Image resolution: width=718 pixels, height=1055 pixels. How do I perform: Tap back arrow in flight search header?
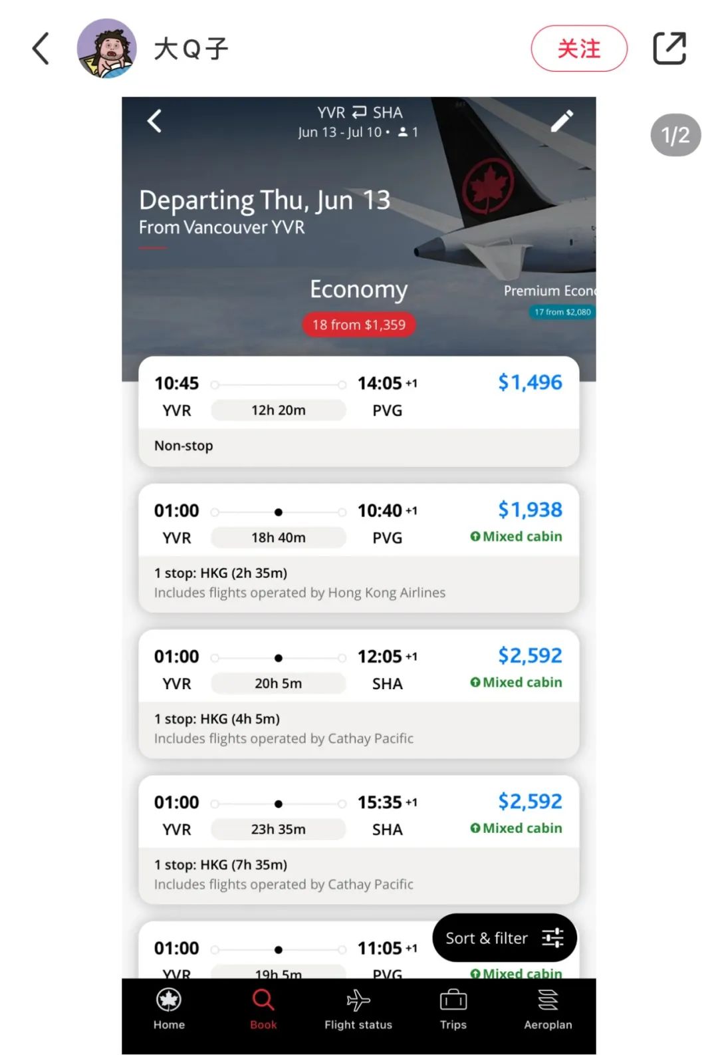[154, 121]
